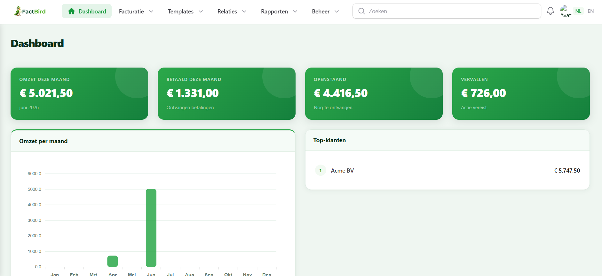Click the FactBird parrot logo
Screen dimensions: 602x276
click(x=18, y=11)
